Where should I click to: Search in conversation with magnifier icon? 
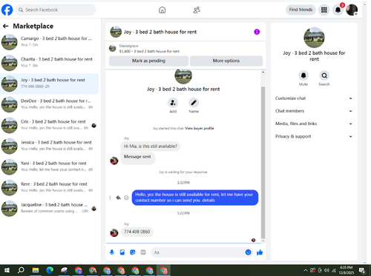(324, 75)
